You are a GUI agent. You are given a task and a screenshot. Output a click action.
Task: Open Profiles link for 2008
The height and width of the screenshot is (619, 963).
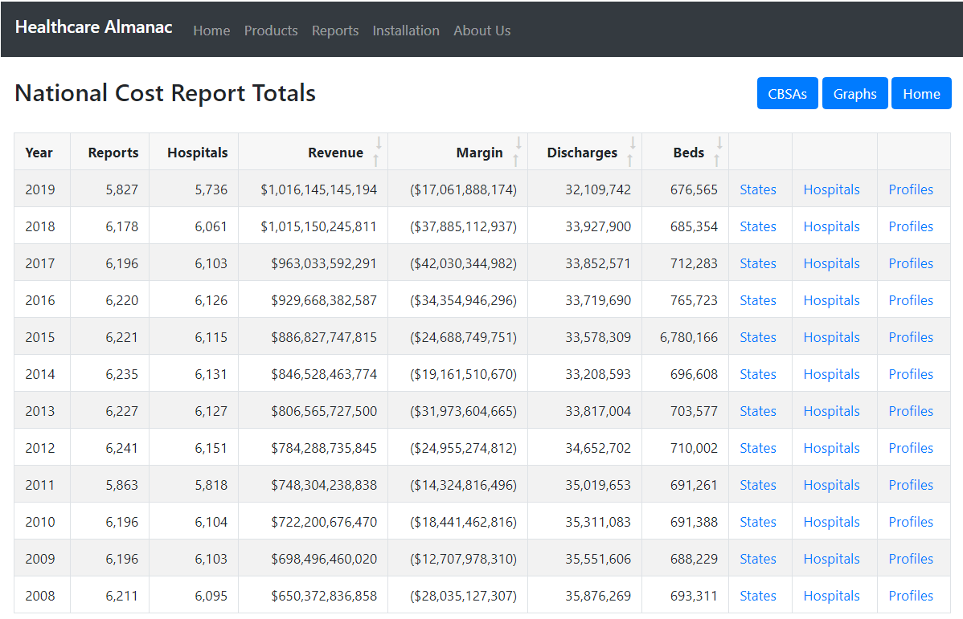(911, 595)
